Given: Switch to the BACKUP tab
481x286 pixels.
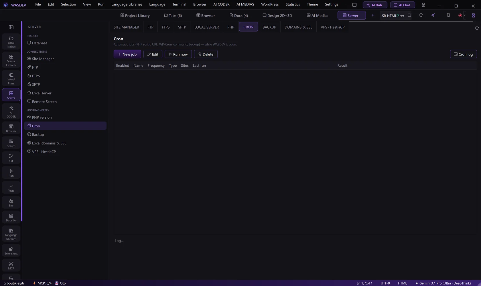Looking at the screenshot, I should [269, 27].
